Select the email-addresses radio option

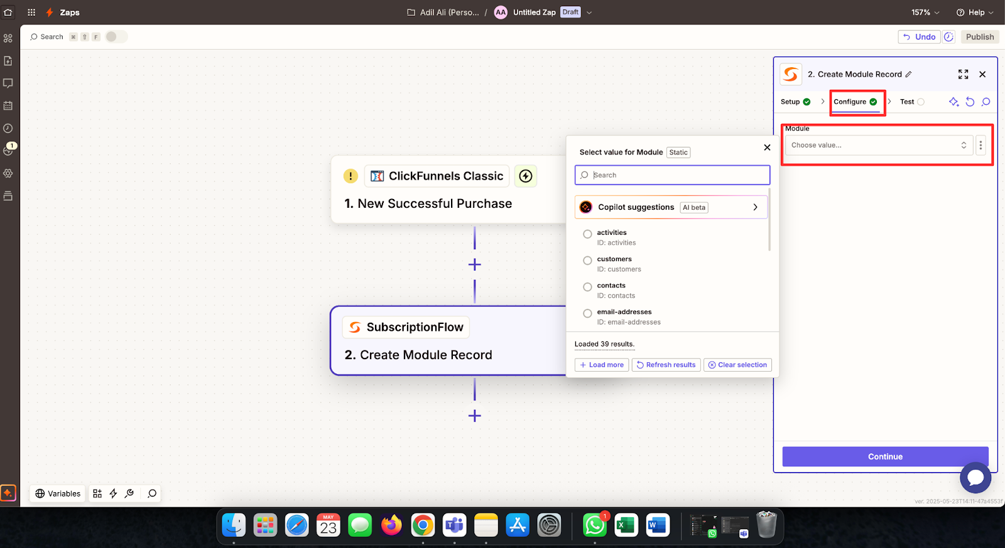pyautogui.click(x=587, y=313)
